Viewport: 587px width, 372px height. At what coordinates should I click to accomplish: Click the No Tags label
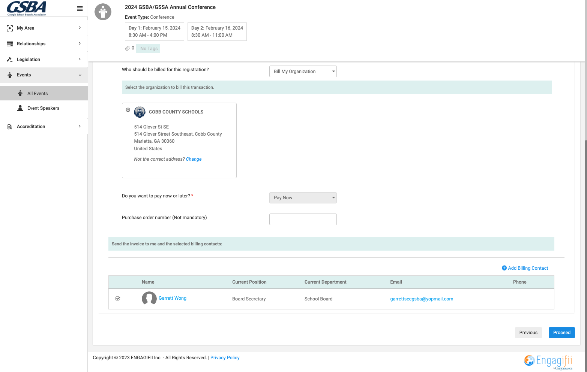(148, 49)
